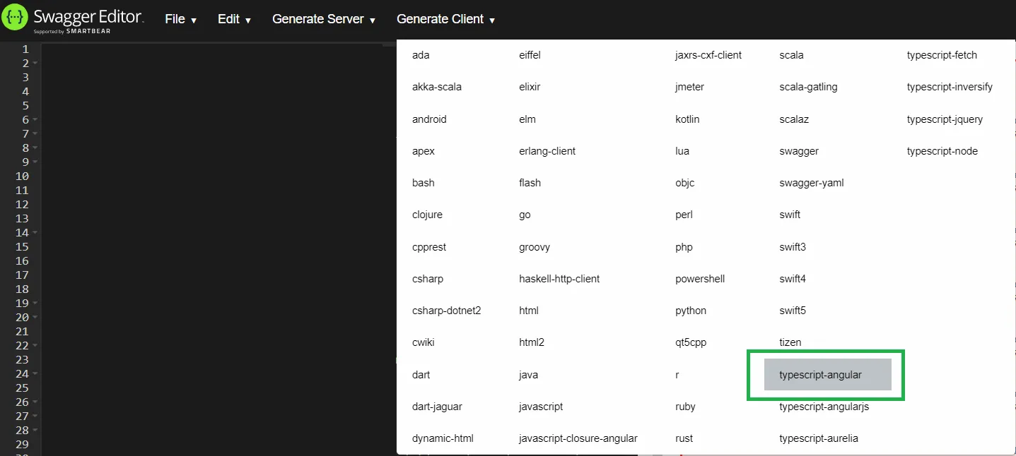Select the java client option
Image resolution: width=1016 pixels, height=456 pixels.
pyautogui.click(x=528, y=375)
